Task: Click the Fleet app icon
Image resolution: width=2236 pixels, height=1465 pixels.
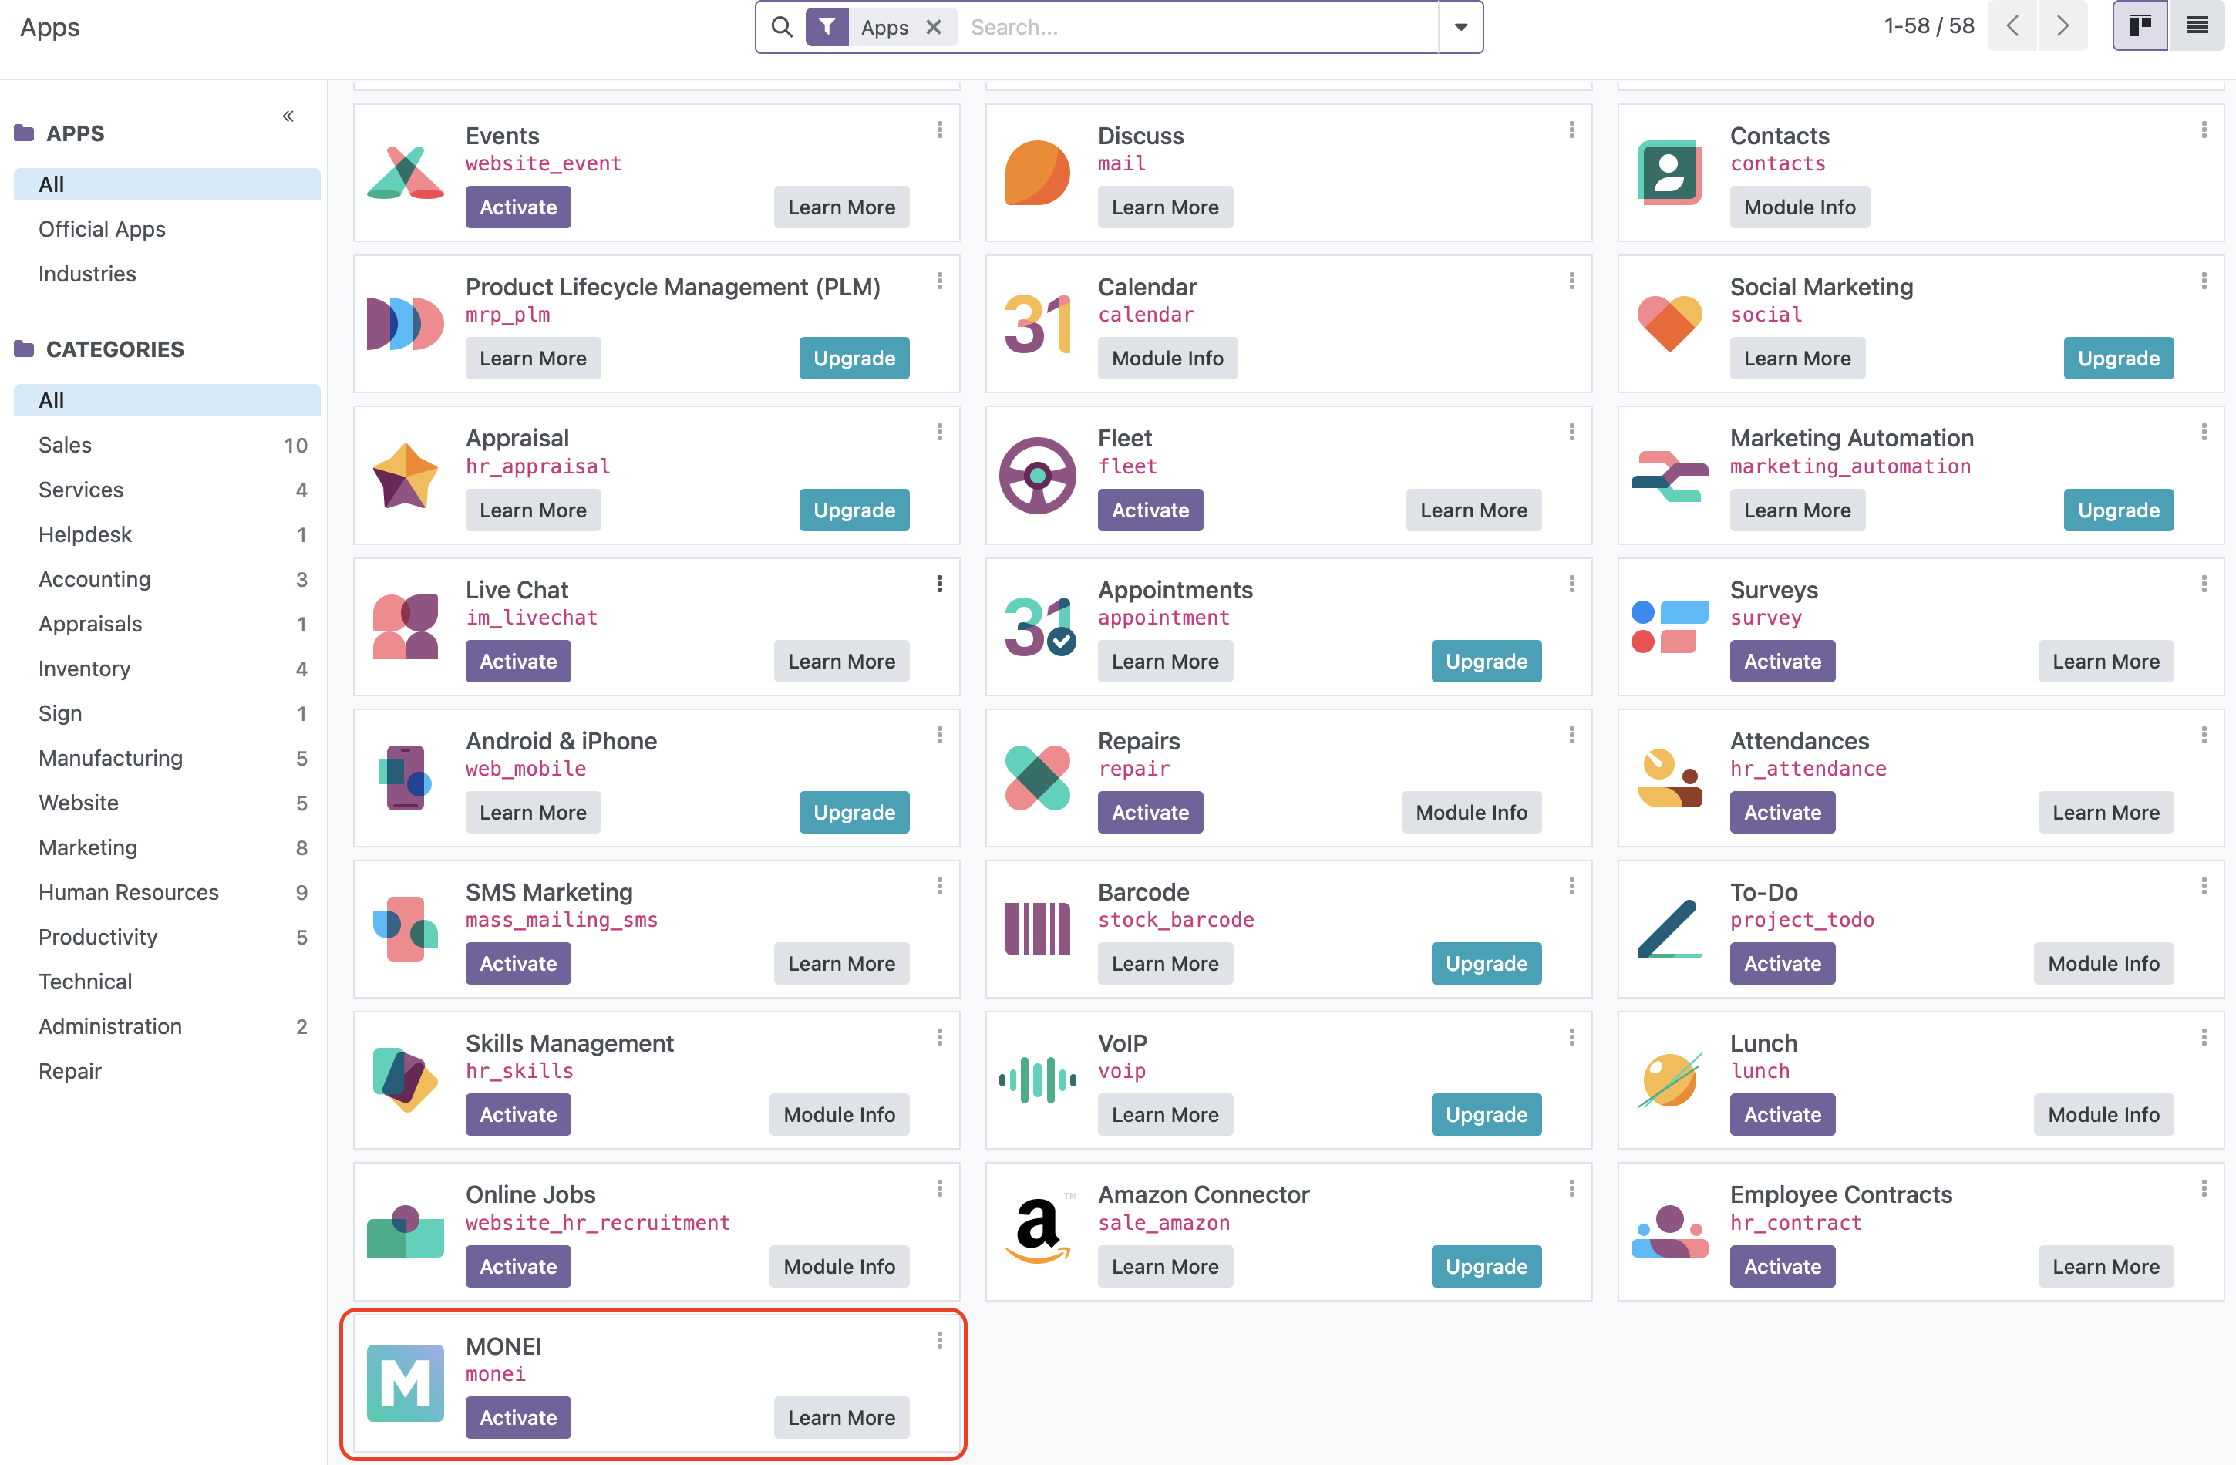Action: 1039,473
